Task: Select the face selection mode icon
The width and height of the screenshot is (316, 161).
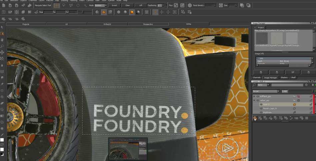Action: [110, 12]
